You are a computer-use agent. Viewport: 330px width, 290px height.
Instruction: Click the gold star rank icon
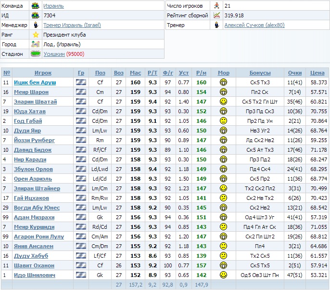pos(36,35)
